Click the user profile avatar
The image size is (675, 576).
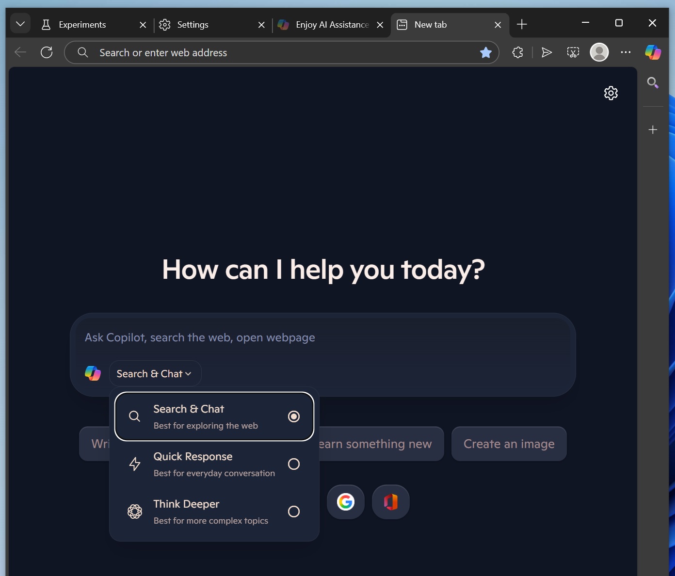tap(599, 52)
